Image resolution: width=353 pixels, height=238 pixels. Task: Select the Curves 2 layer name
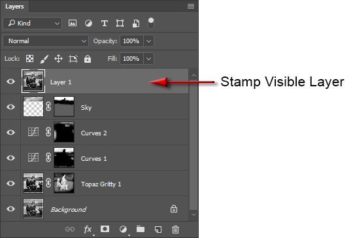click(x=93, y=133)
